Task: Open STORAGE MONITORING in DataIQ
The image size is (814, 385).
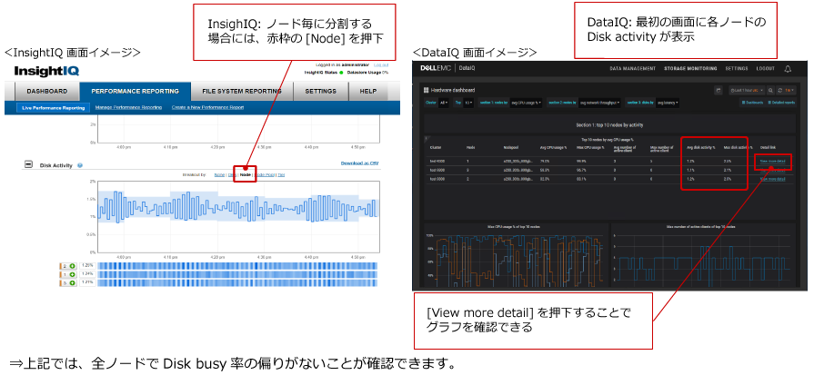Action: tap(690, 68)
